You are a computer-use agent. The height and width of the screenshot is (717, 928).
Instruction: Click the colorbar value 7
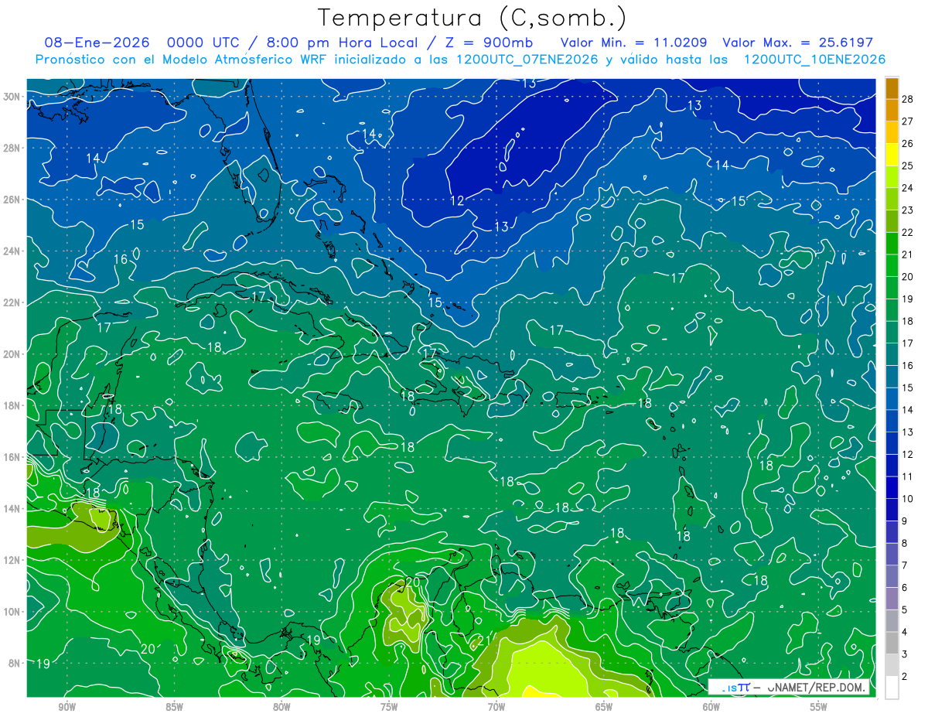(x=905, y=565)
